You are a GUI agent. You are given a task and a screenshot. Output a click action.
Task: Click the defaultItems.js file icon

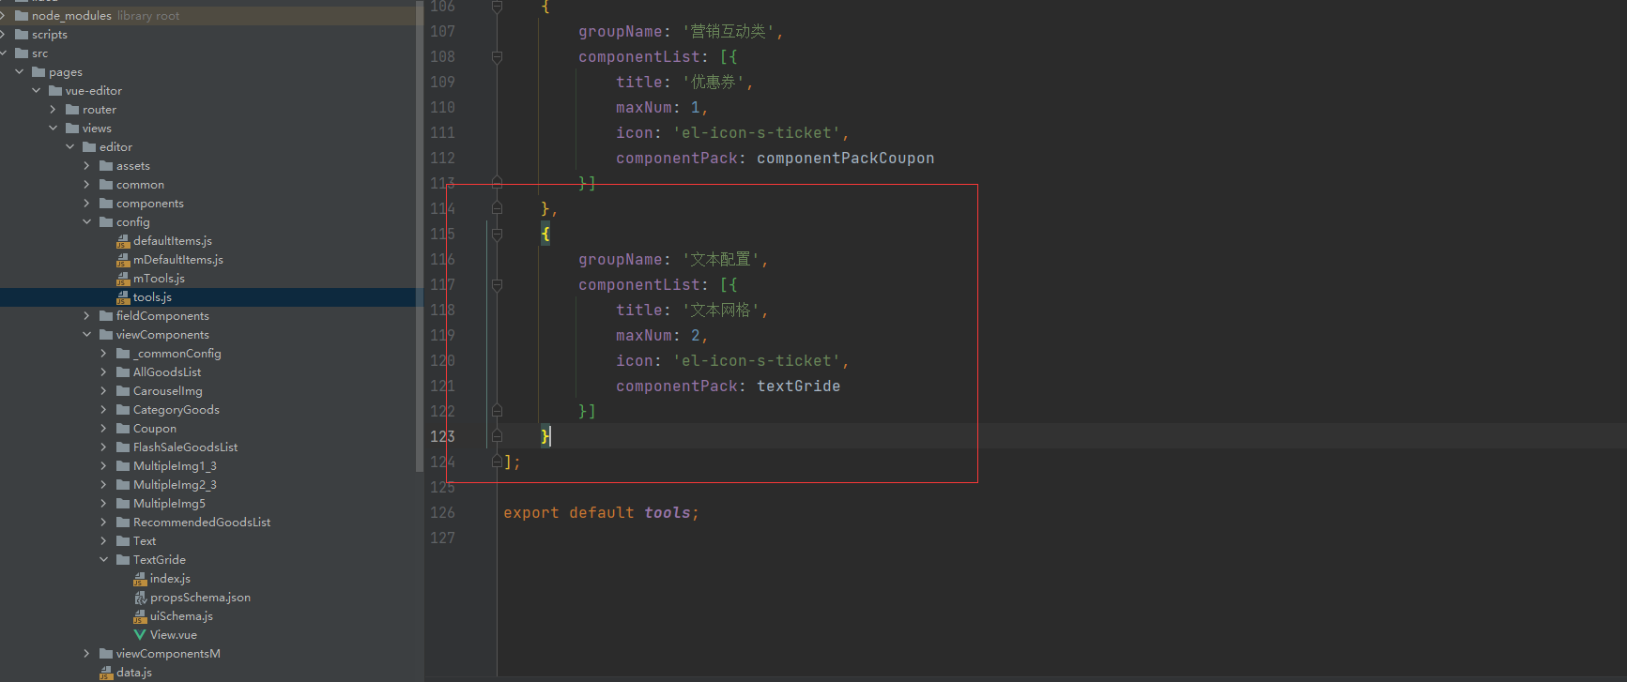pyautogui.click(x=123, y=241)
